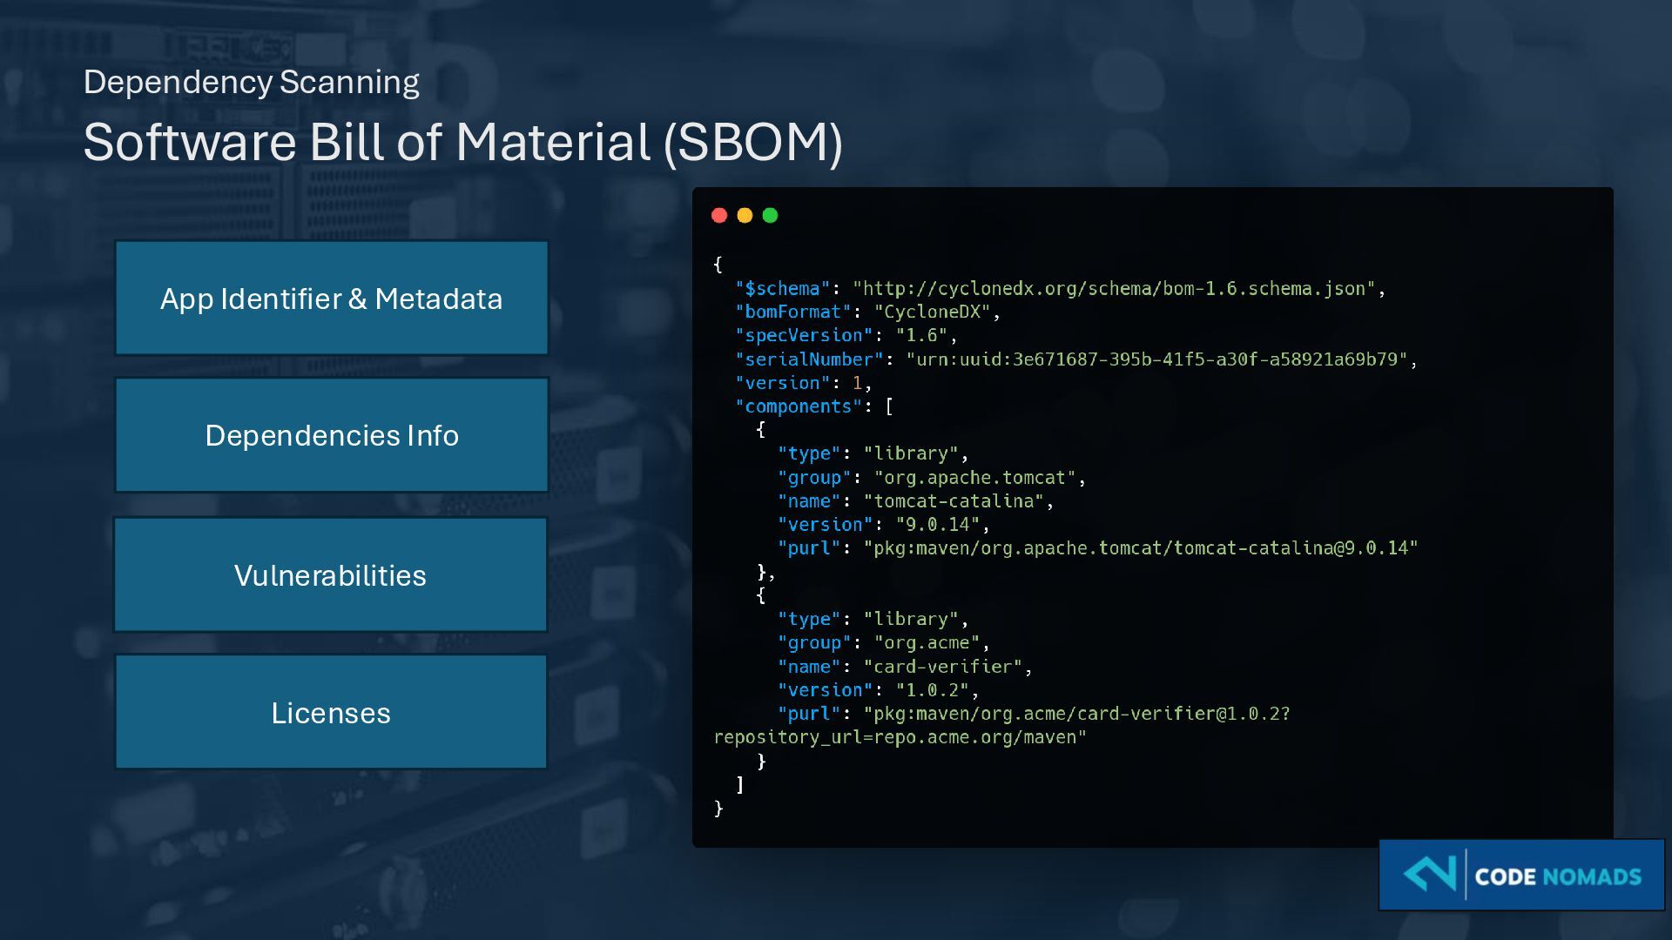Click the cyclonedx.org schema URL string
1672x940 pixels.
point(1113,289)
